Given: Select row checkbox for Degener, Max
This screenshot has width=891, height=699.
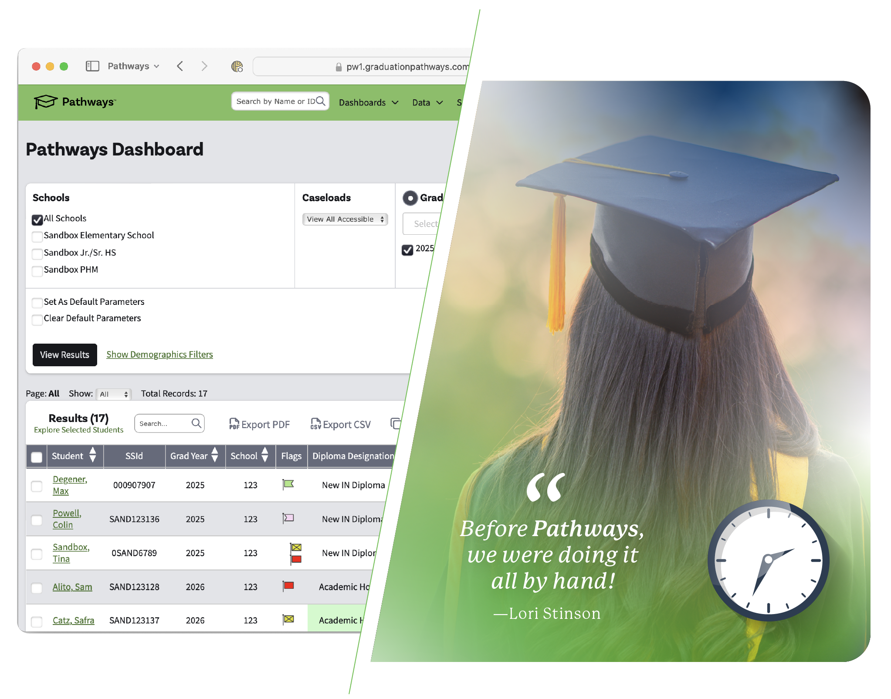Looking at the screenshot, I should click(x=37, y=486).
